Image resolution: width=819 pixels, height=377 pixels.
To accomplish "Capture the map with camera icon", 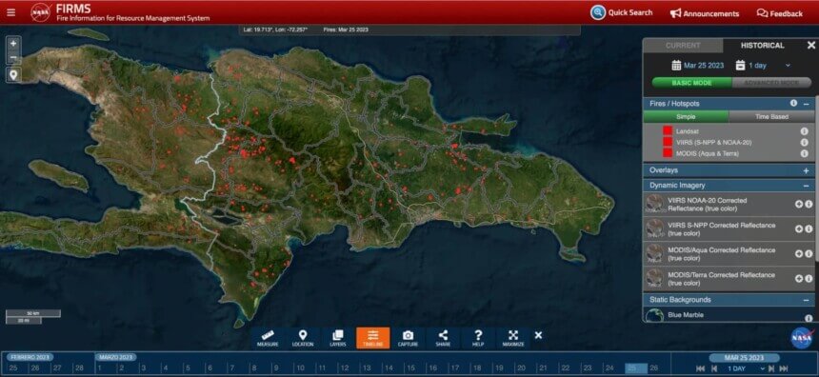I will pos(408,338).
